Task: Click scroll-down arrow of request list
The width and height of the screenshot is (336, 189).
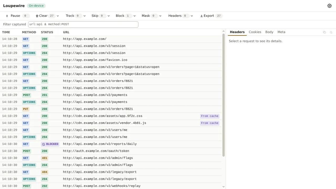Action: (224, 187)
